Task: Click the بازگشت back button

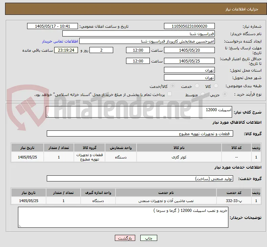Action: point(125,238)
